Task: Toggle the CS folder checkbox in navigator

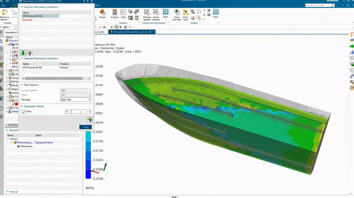Action: pyautogui.click(x=10, y=70)
